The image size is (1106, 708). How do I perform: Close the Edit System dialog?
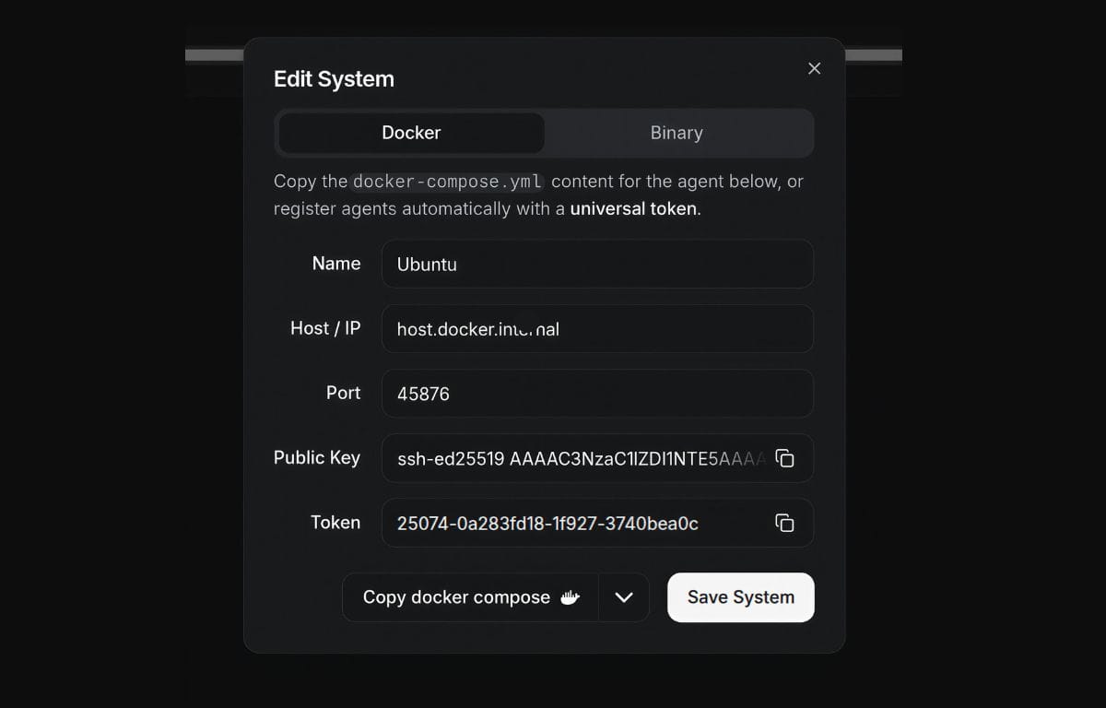(814, 68)
